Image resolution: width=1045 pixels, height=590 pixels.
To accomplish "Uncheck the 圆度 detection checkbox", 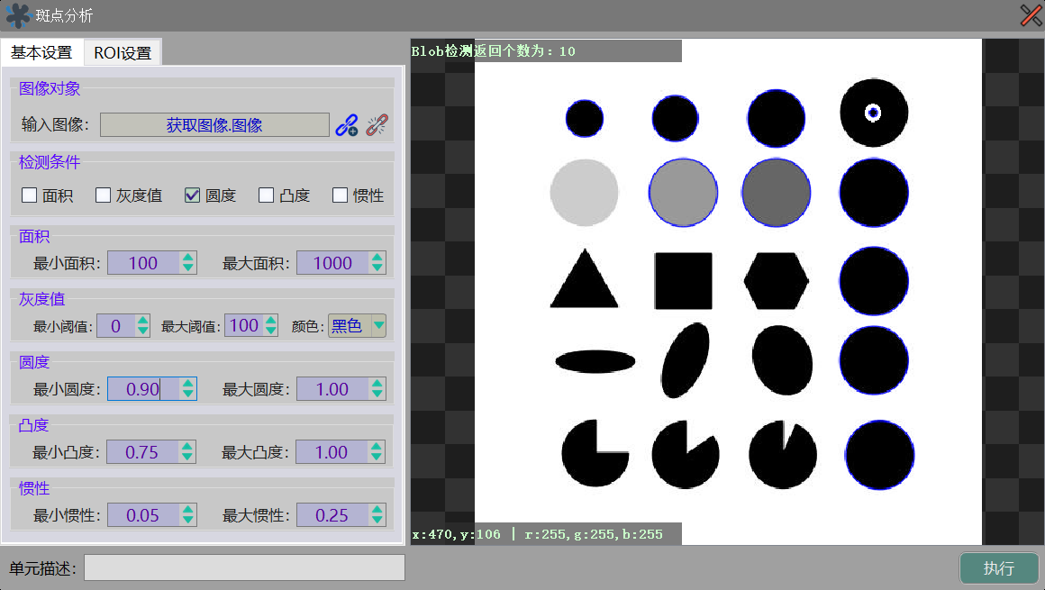I will (192, 195).
